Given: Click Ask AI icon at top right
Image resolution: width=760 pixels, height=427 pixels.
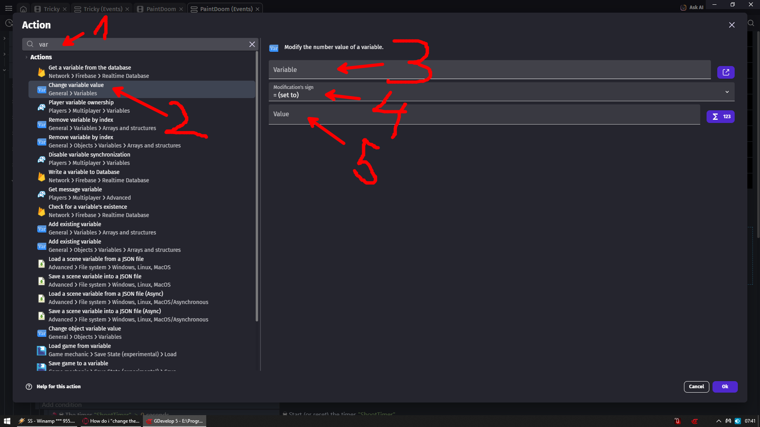Looking at the screenshot, I should click(683, 8).
